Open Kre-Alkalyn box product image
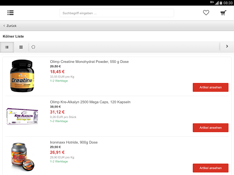The height and width of the screenshot is (175, 234). click(x=22, y=116)
